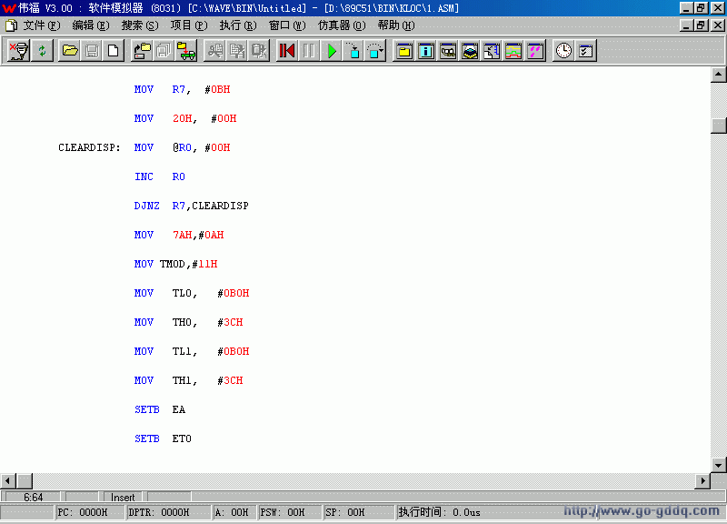Click the horizontal scrollbar thumb

coord(25,481)
